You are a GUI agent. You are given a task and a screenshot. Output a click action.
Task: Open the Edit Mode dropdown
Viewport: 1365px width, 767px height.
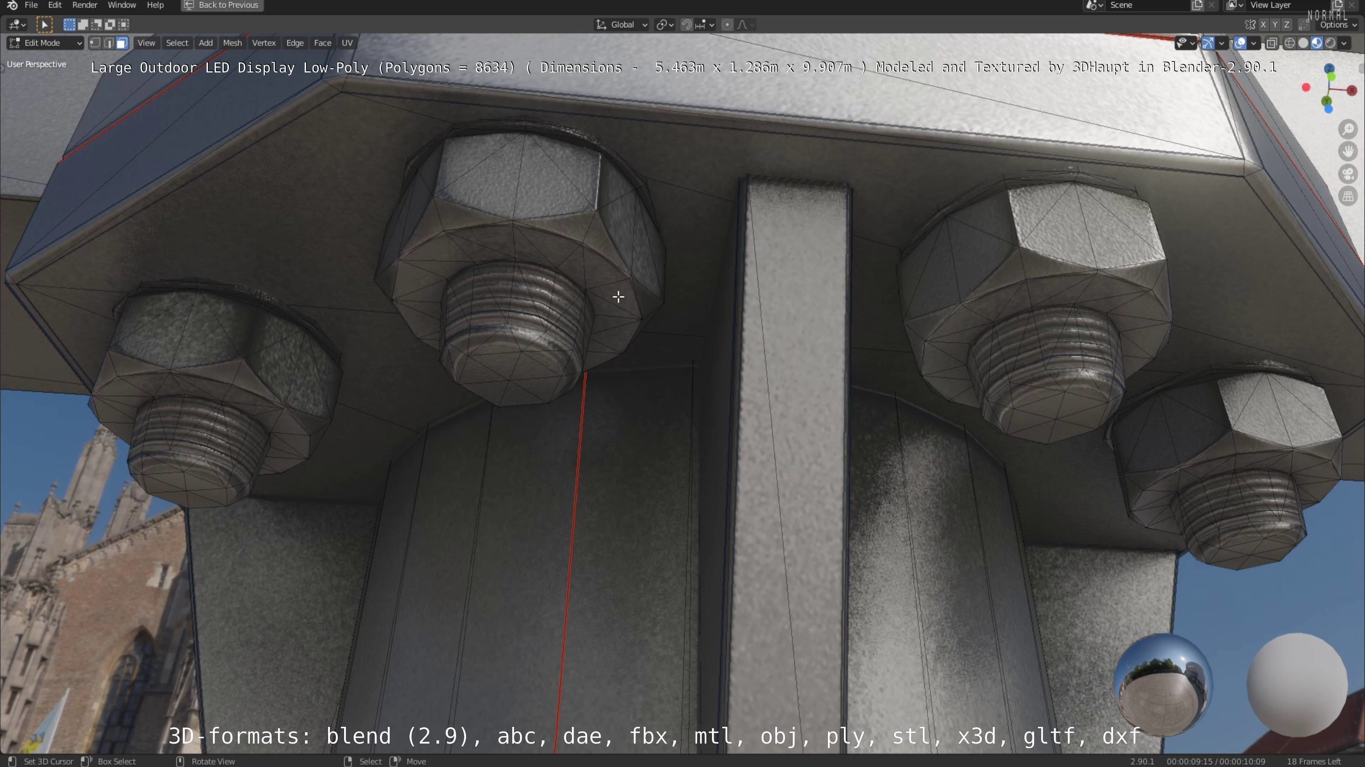click(x=45, y=43)
